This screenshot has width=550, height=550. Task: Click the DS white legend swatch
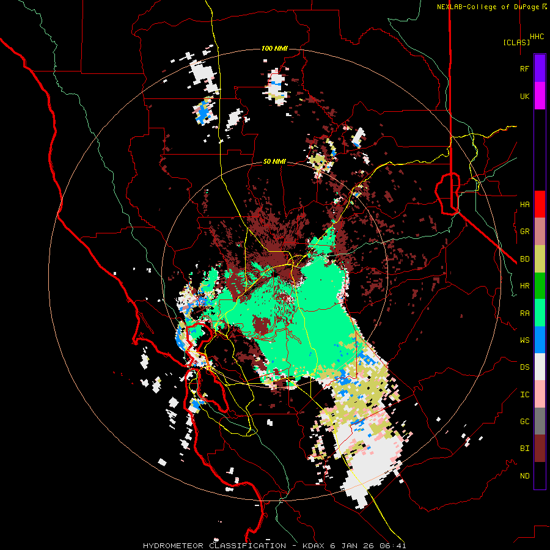click(540, 367)
